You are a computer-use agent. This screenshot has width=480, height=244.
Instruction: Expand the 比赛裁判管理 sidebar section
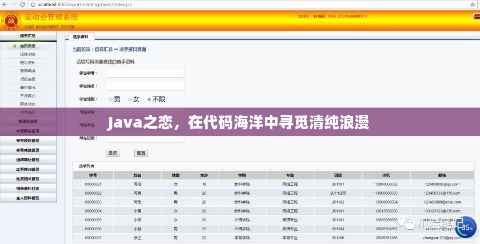[x=28, y=169]
